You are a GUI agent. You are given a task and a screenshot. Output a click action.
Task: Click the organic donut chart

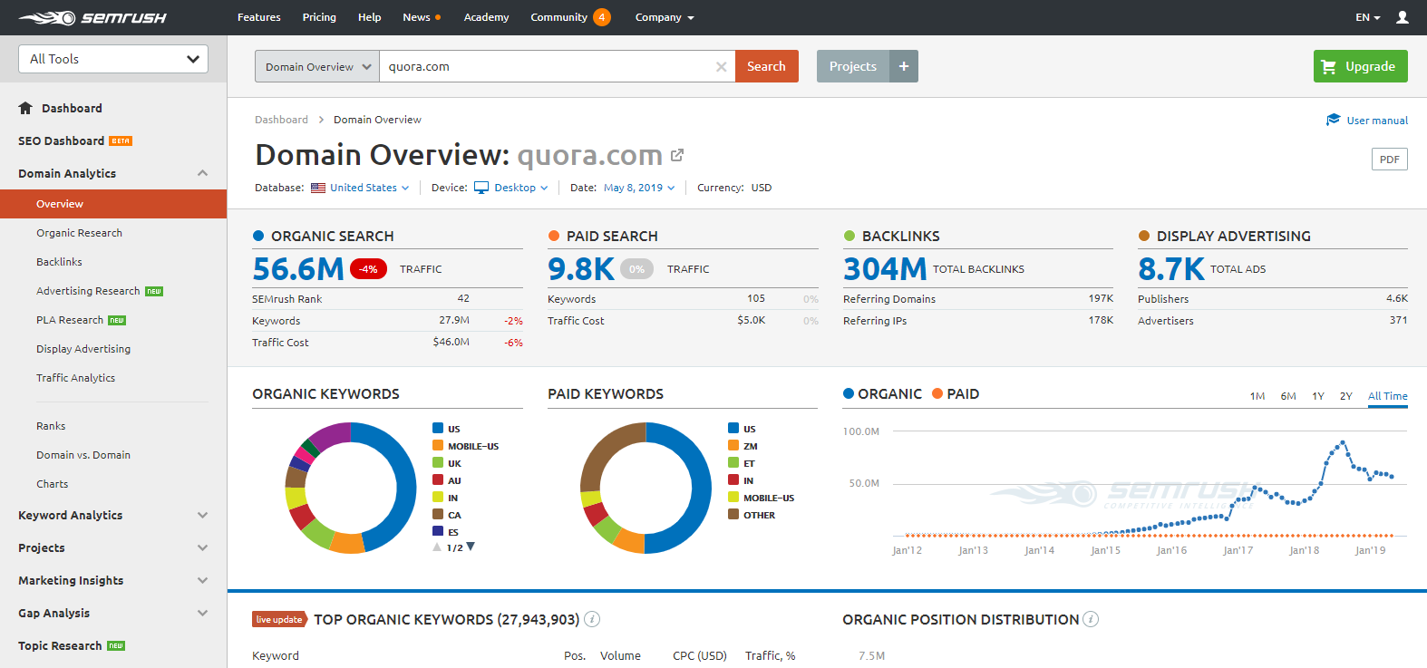351,488
